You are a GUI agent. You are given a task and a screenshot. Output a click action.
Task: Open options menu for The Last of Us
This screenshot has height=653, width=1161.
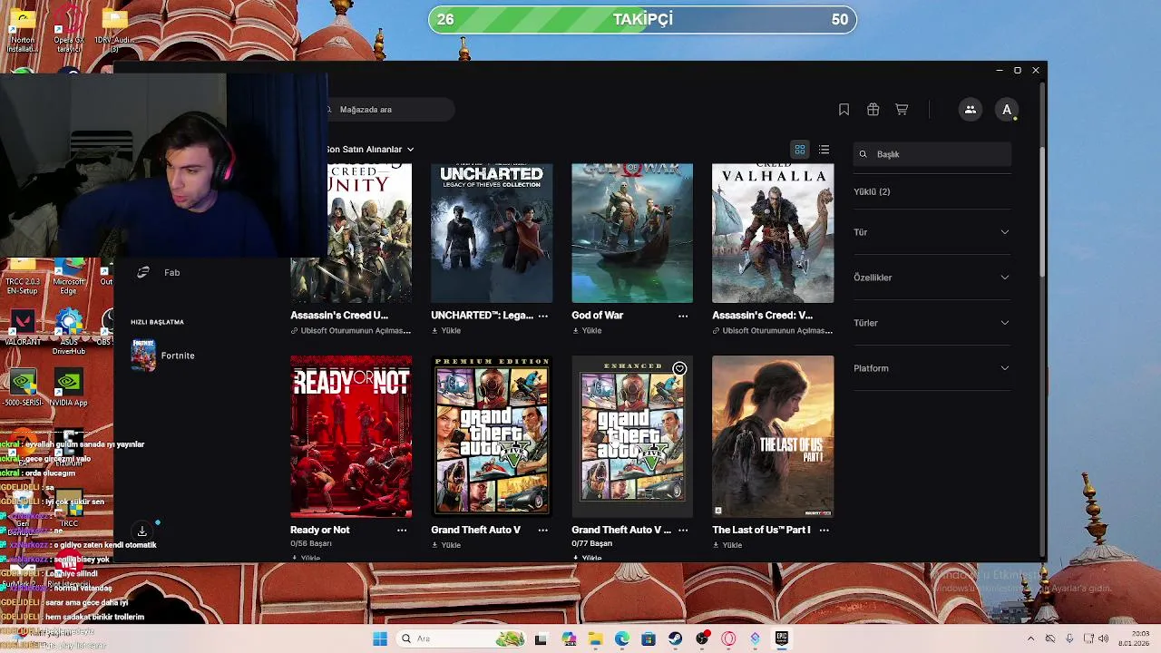824,530
